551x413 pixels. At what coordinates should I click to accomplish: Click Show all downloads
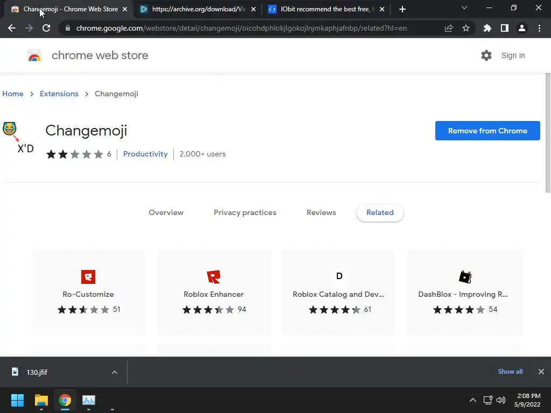[510, 372]
